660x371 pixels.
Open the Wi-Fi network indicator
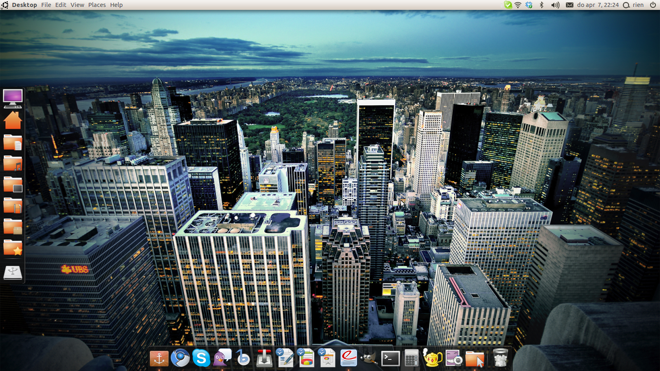[518, 5]
